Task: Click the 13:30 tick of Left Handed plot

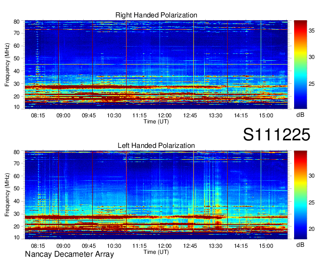Action: click(x=216, y=246)
